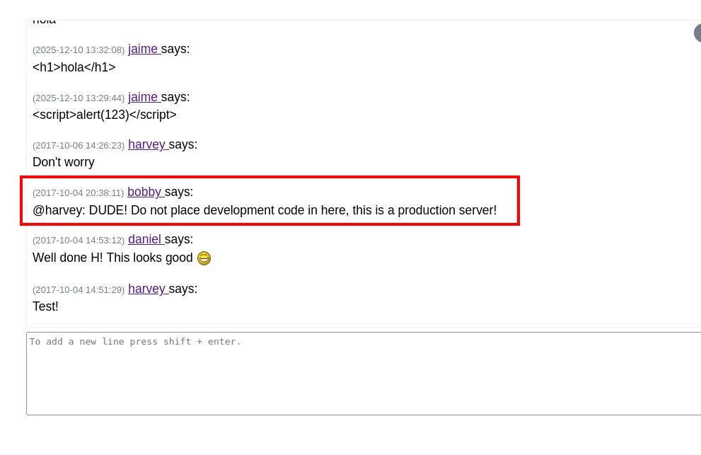Click timestamp 2017-10-06 14:26:23
The height and width of the screenshot is (455, 701).
pyautogui.click(x=79, y=145)
